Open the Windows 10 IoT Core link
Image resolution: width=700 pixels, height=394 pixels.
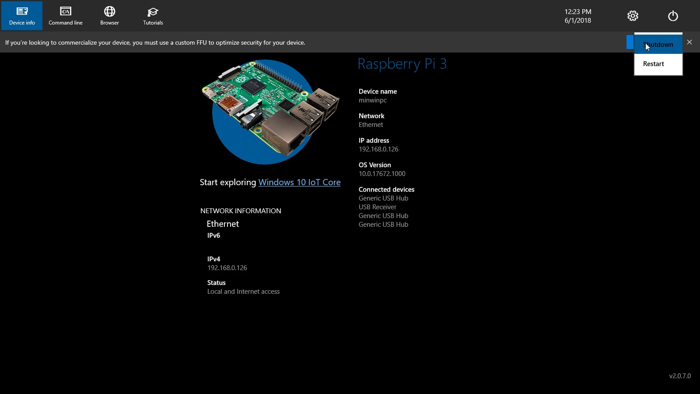pos(299,183)
